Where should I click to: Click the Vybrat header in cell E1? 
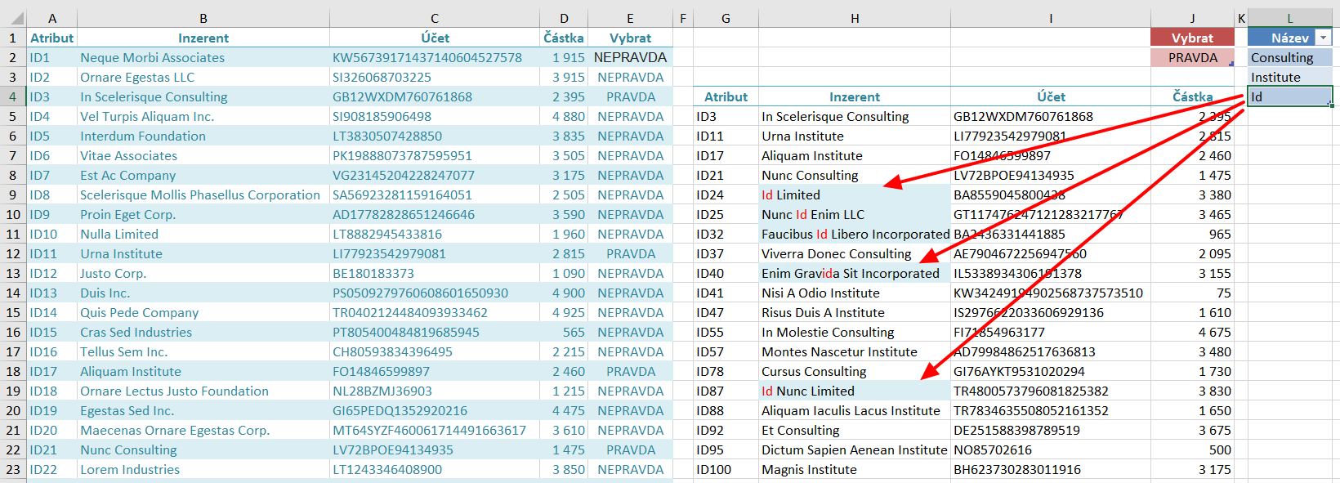[630, 38]
